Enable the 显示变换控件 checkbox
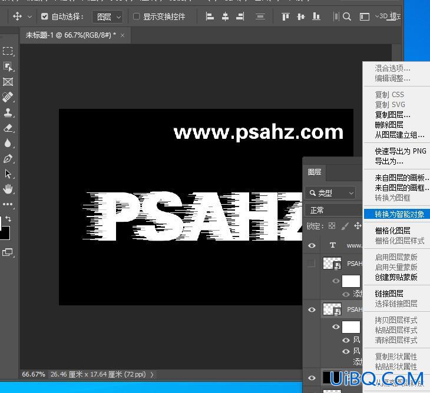This screenshot has width=430, height=393. (x=136, y=16)
